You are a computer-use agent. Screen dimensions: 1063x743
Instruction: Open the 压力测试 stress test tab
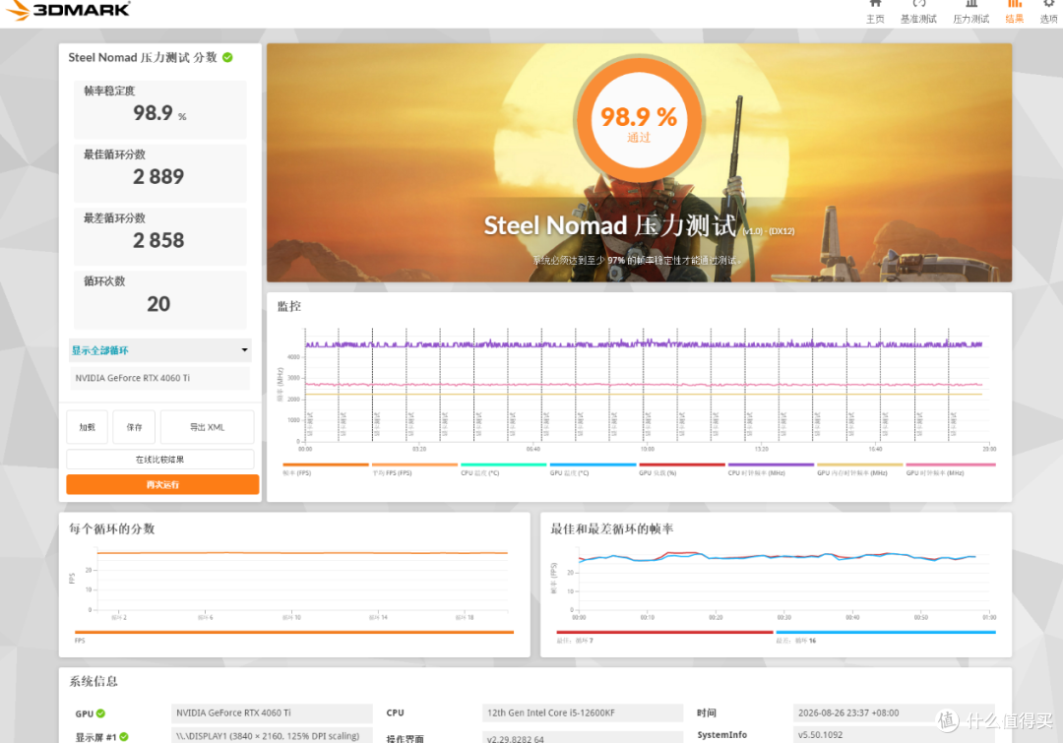pyautogui.click(x=970, y=13)
